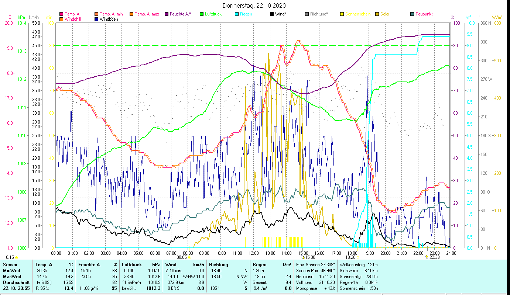Click the l/m² axis unit label at top
The image size is (510, 295).
[x=468, y=17]
